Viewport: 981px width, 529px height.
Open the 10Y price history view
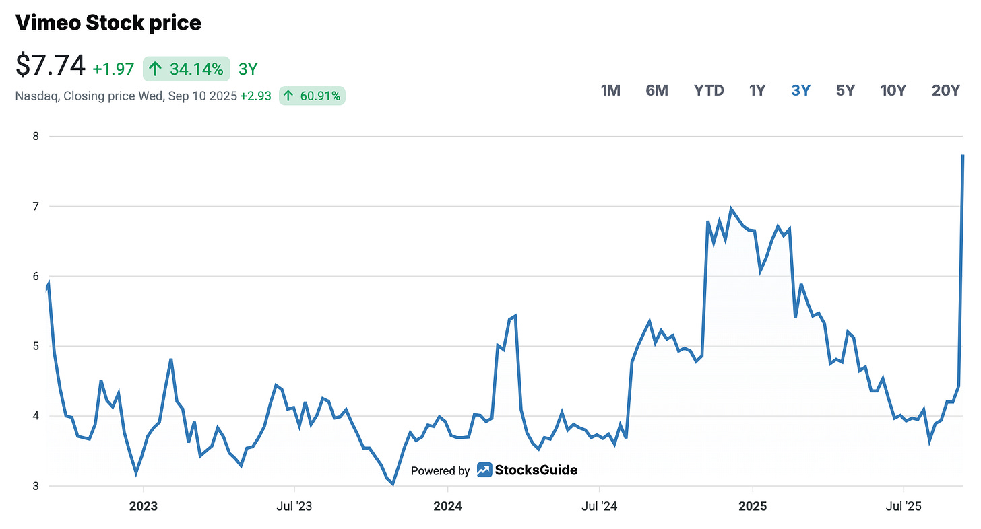click(x=893, y=90)
